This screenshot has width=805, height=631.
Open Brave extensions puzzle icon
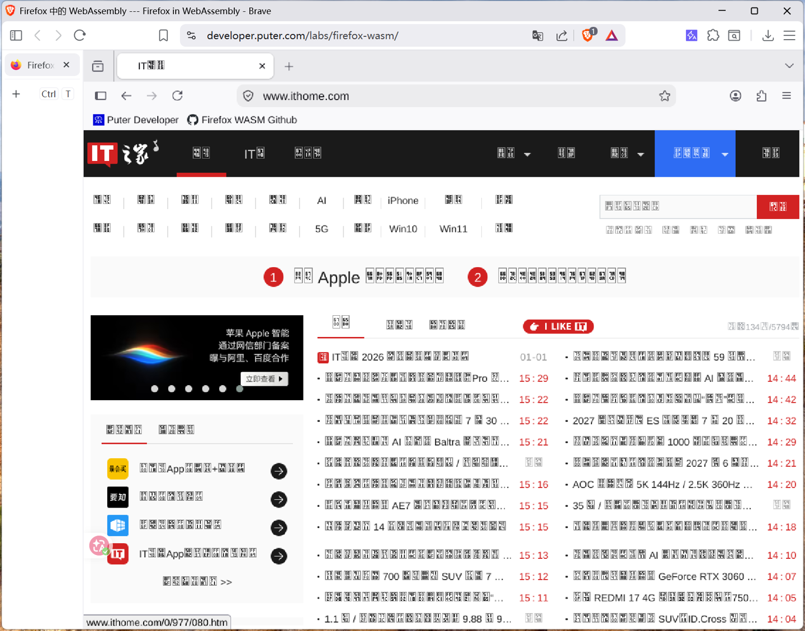713,36
